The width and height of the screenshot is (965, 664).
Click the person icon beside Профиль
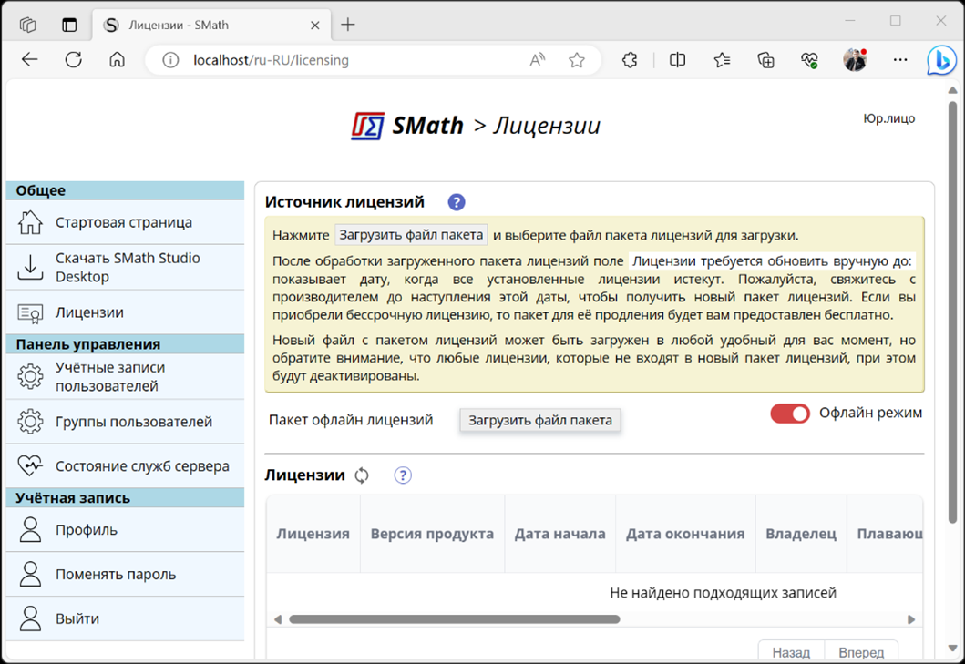point(30,529)
